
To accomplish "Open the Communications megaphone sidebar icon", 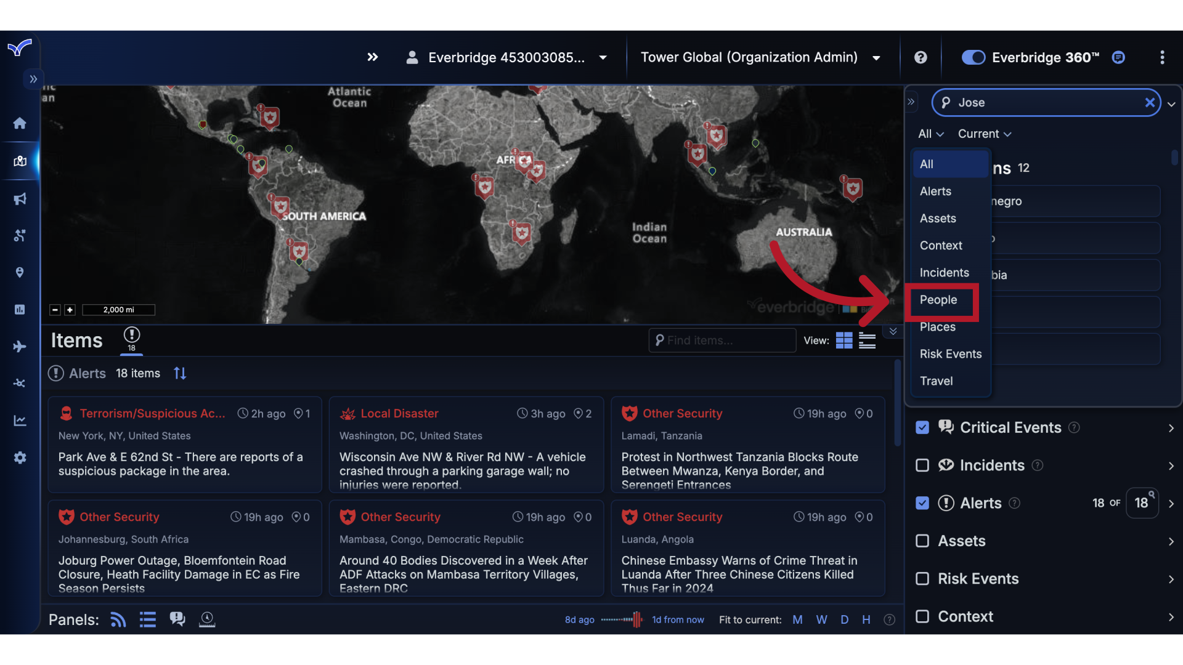I will pyautogui.click(x=20, y=199).
